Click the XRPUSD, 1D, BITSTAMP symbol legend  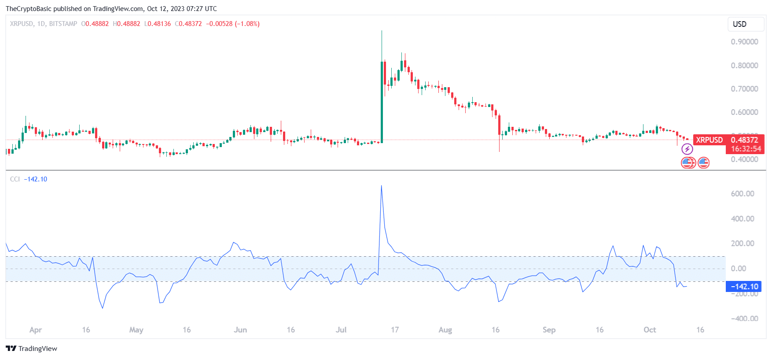(x=44, y=24)
